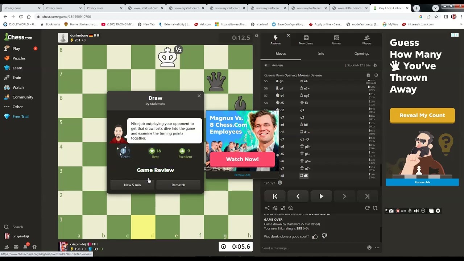Step forward one move
This screenshot has height=261, width=464.
(x=344, y=196)
